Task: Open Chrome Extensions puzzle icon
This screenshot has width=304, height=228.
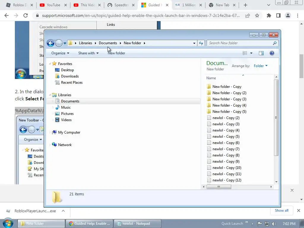Action: pos(269,15)
